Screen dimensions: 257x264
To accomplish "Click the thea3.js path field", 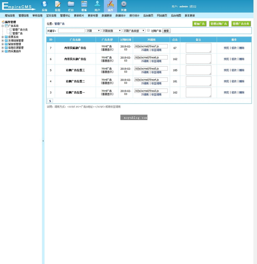I will point(151,91).
